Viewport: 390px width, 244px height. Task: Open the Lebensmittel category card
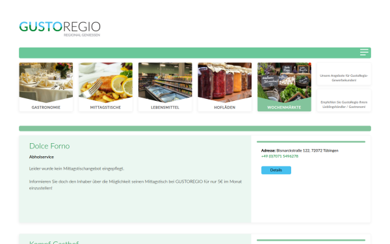(x=165, y=87)
